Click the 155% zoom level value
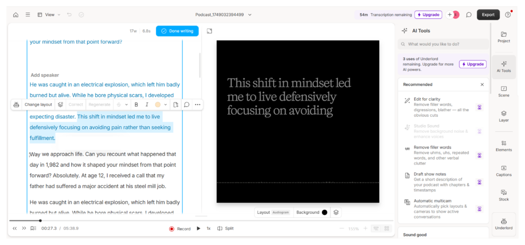 tap(353, 229)
